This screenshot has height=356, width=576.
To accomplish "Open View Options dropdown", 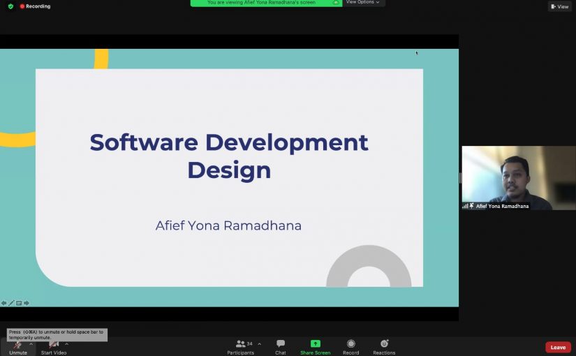I will coord(363,3).
